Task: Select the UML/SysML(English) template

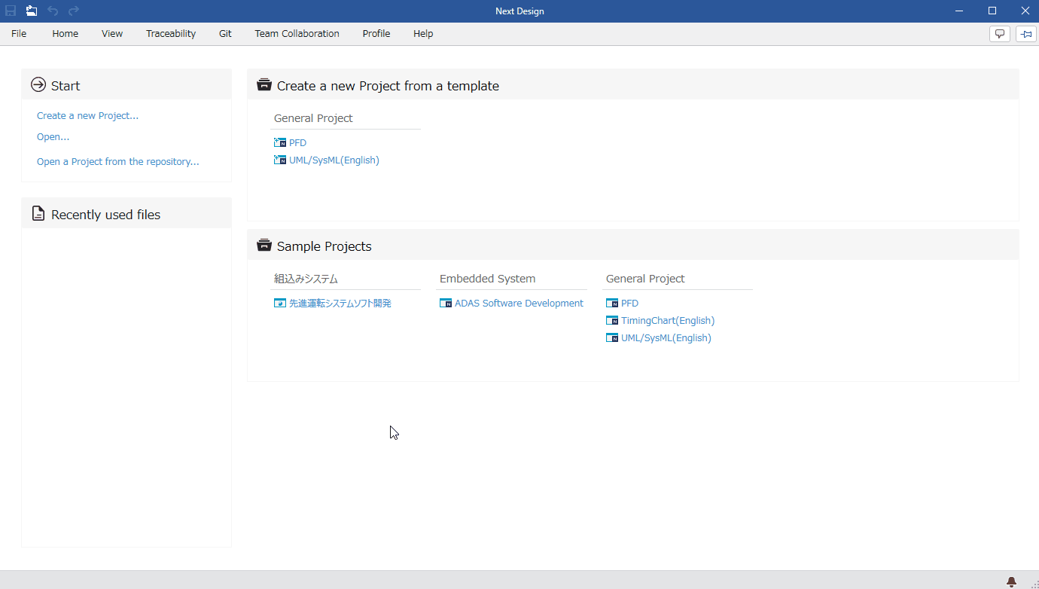Action: 327,160
